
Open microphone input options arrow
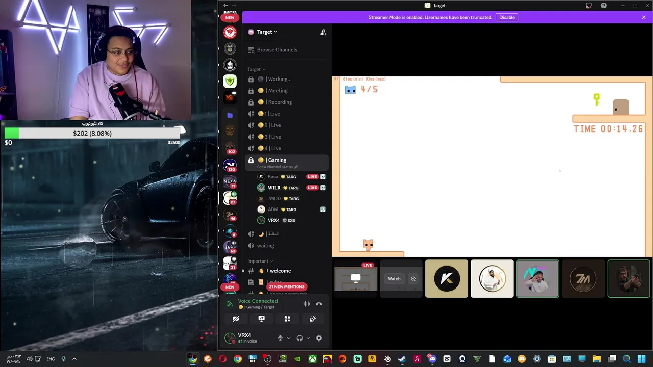(x=288, y=338)
